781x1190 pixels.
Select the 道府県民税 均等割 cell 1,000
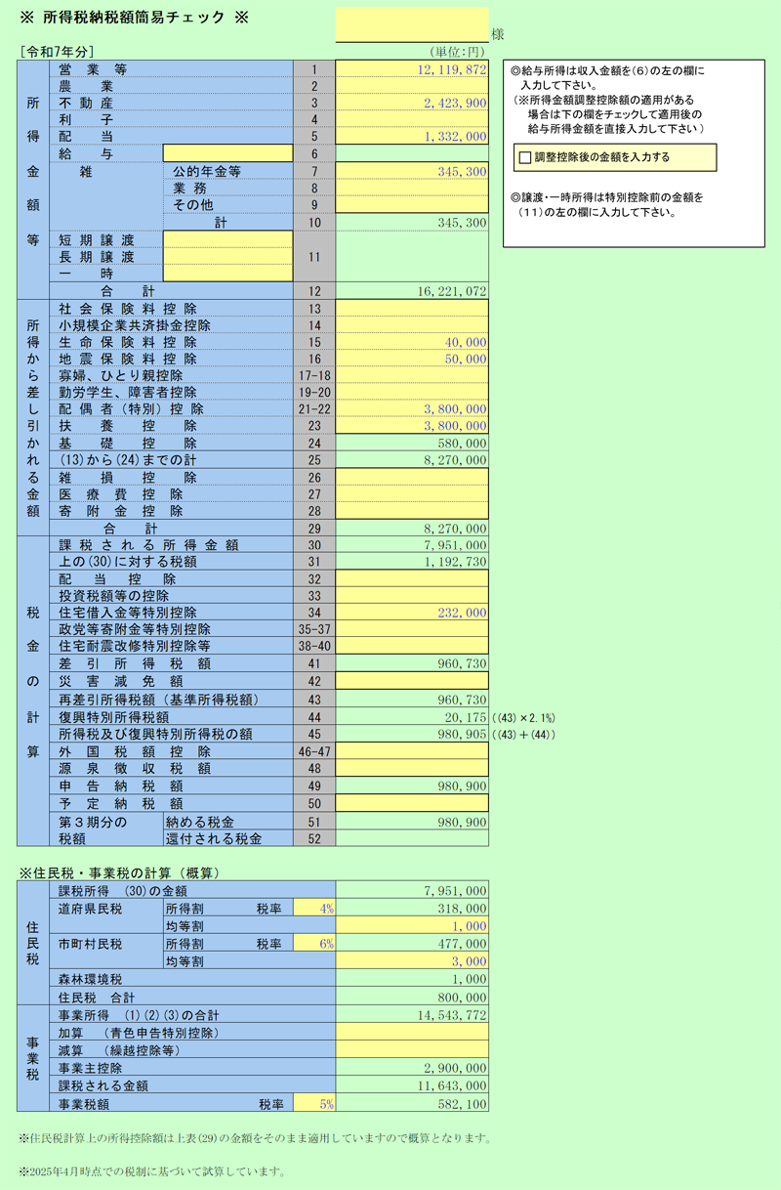tap(412, 925)
